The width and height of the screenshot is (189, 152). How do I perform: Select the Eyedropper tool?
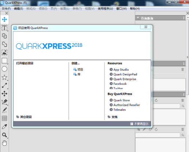(4, 127)
